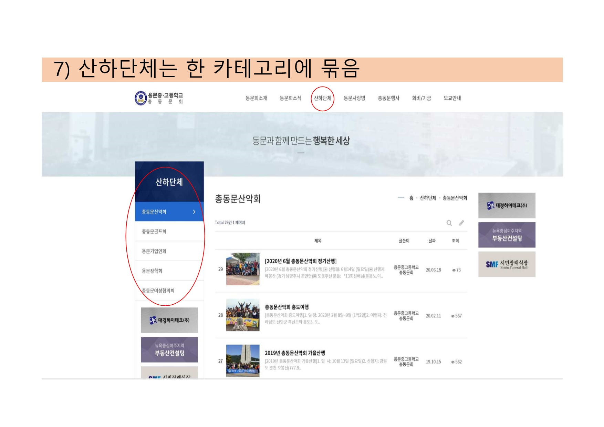Select 총동문골프회 in the sidebar
This screenshot has height=427, width=604.
click(x=169, y=231)
